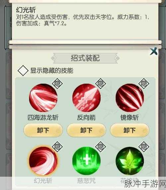Unequip 四海游龙斩 with its 卸下 button

coord(43,130)
